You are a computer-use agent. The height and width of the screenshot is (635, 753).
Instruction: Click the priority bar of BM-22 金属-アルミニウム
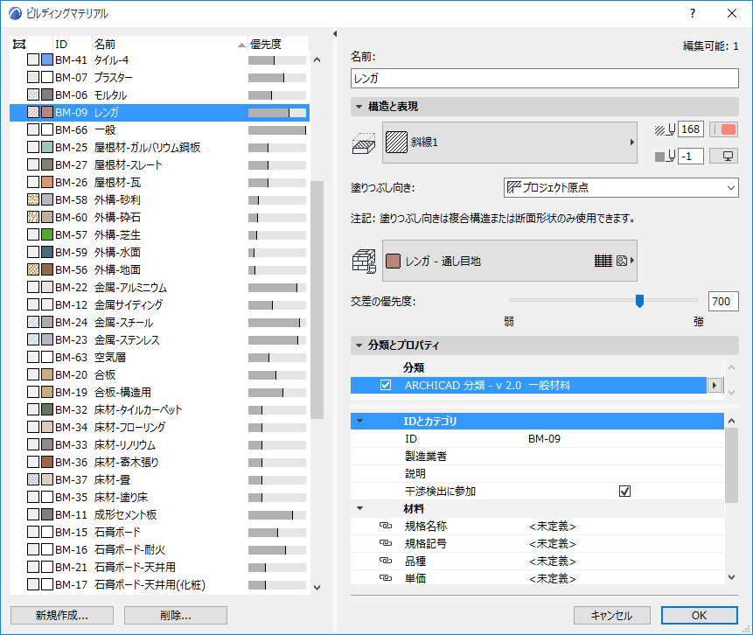277,287
